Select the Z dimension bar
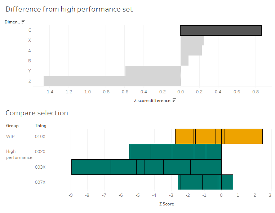The image size is (275, 213). coord(112,81)
